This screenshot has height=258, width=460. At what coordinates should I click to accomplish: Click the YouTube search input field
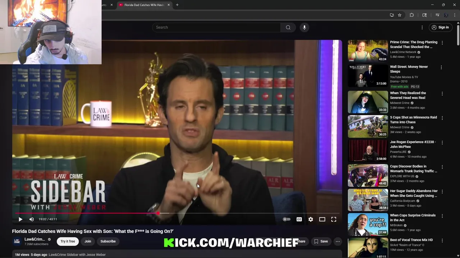pos(216,27)
